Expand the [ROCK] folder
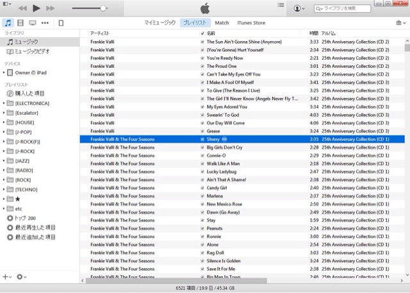410x293 pixels. [4, 180]
